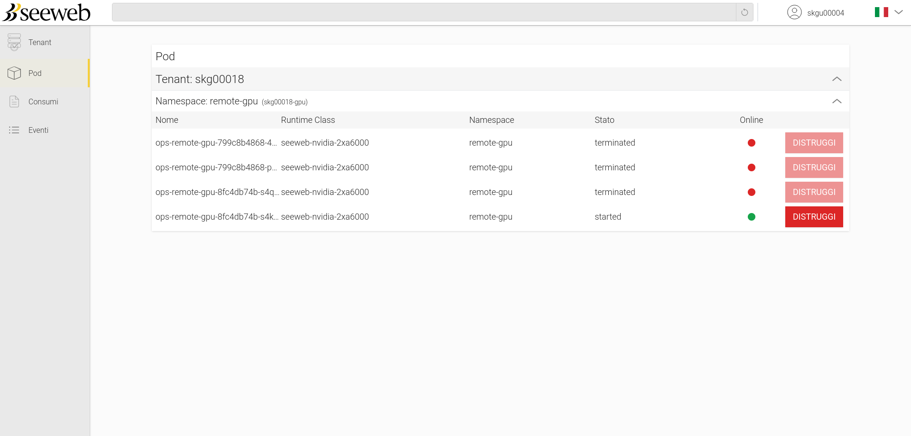Click red status dot of 799c8b4868-p pod
Image resolution: width=911 pixels, height=436 pixels.
pyautogui.click(x=752, y=167)
